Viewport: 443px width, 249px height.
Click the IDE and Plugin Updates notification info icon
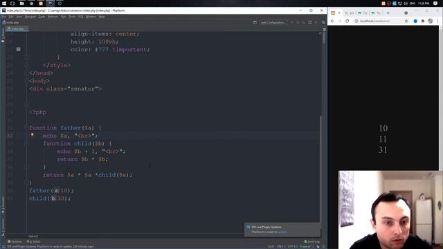(248, 227)
